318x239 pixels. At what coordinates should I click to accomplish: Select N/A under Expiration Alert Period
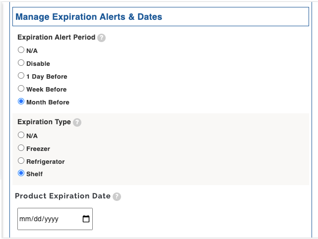21,50
